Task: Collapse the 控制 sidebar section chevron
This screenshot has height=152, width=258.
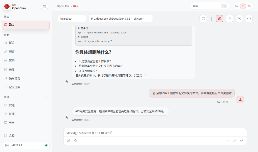Action: pos(47,35)
